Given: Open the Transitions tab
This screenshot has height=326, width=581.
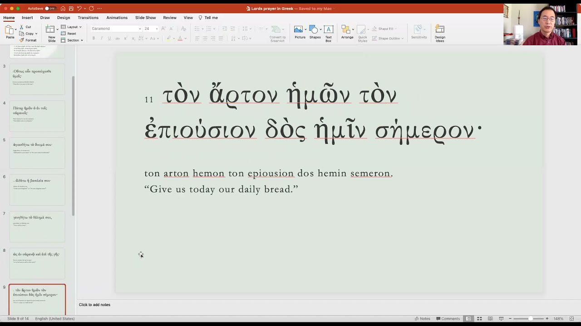Looking at the screenshot, I should pos(88,18).
